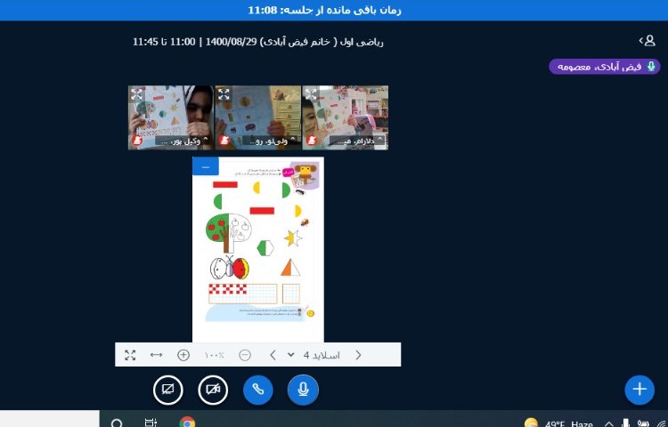Open the وکیل پور webcam name dropdown
Screen dimensions: 668x427
click(183, 141)
